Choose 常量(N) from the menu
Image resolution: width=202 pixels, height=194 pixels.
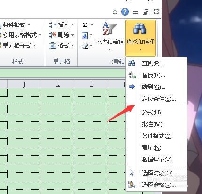click(x=156, y=148)
